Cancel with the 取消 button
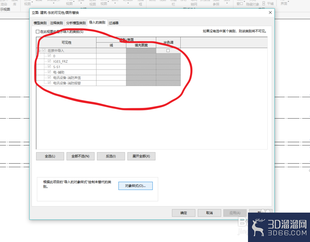 coord(209,213)
